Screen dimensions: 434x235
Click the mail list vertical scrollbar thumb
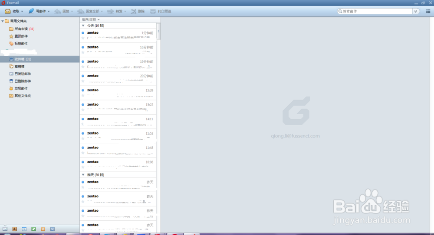(x=158, y=32)
